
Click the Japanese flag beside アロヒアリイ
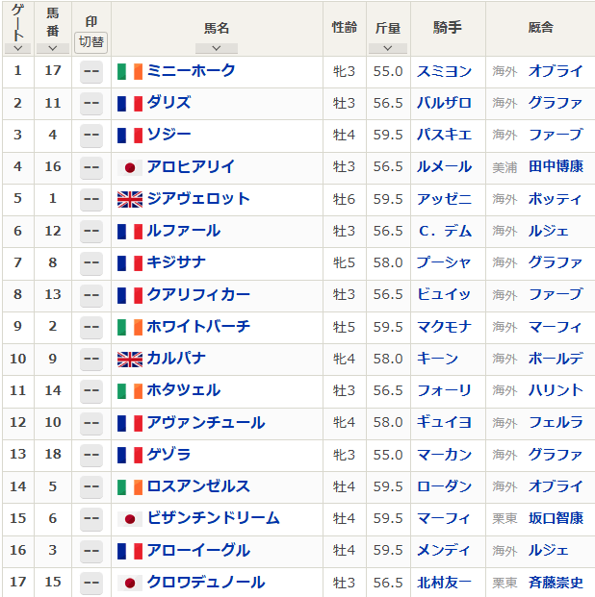[129, 167]
